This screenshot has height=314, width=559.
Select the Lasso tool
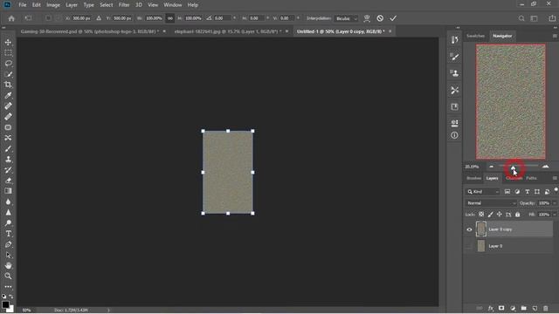pyautogui.click(x=8, y=64)
